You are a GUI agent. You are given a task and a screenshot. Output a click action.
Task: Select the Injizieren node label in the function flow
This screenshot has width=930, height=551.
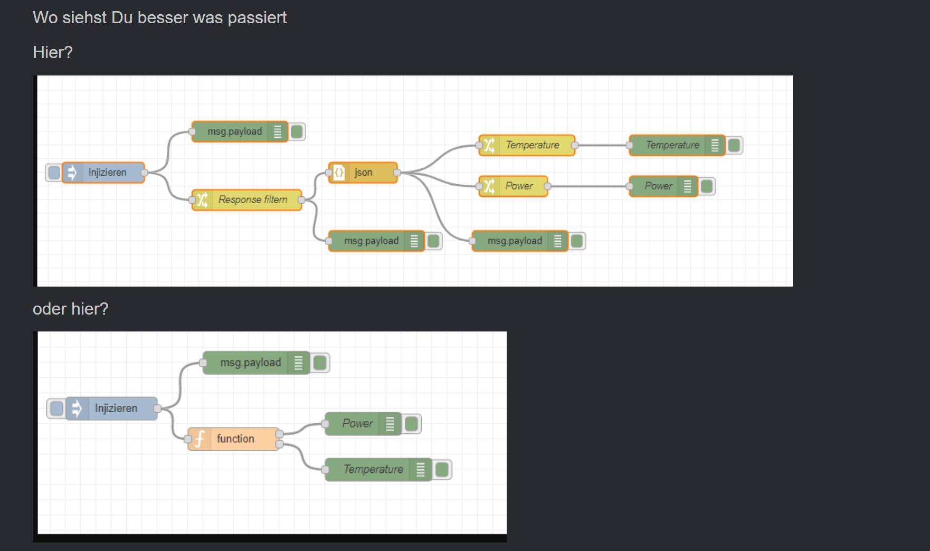click(116, 408)
